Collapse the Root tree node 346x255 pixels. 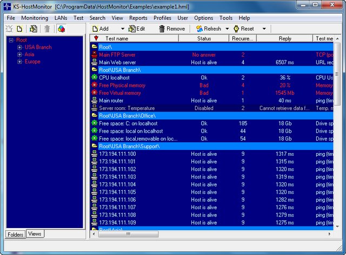click(11, 40)
